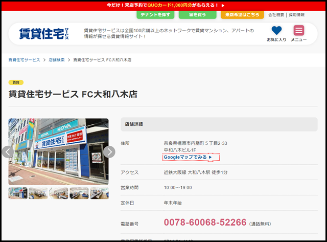Click the main storefront photo
Screen dimensions: 327x242
coord(58,152)
